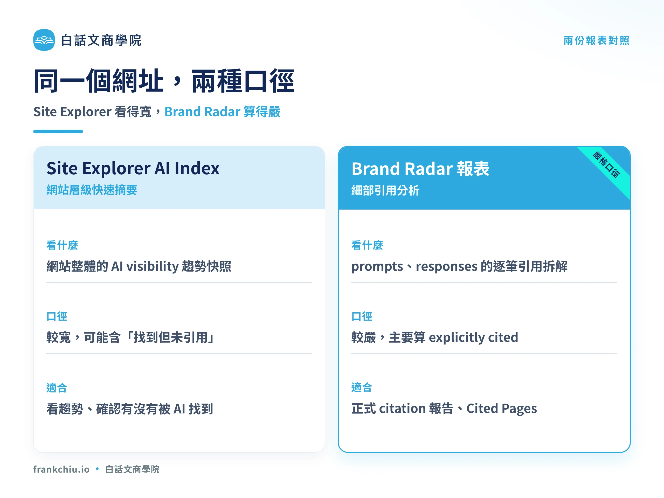Viewport: 664px width, 498px height.
Task: Click 較嚴，主要算 explicitly cited text
Action: (x=435, y=337)
